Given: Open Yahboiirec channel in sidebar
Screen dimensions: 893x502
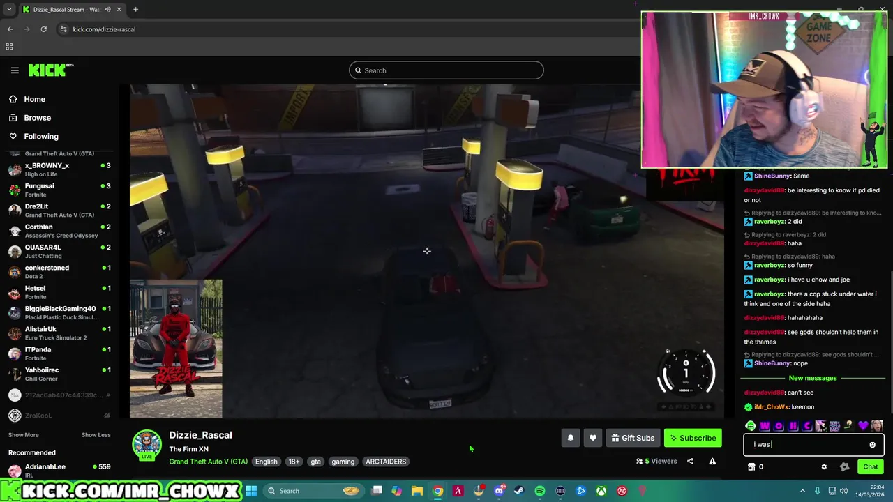Looking at the screenshot, I should pyautogui.click(x=59, y=374).
